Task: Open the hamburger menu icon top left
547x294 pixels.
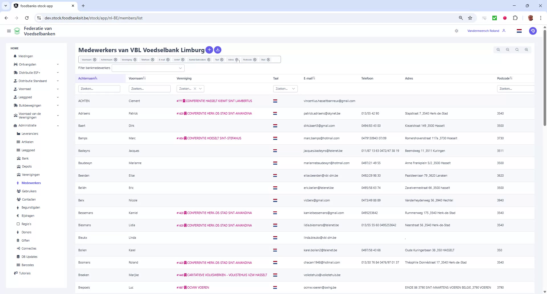Action: 9,31
